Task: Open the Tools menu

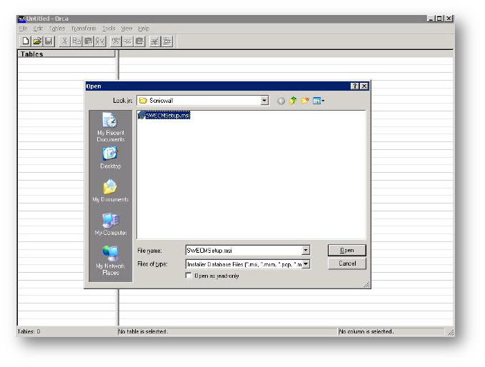Action: pyautogui.click(x=109, y=29)
